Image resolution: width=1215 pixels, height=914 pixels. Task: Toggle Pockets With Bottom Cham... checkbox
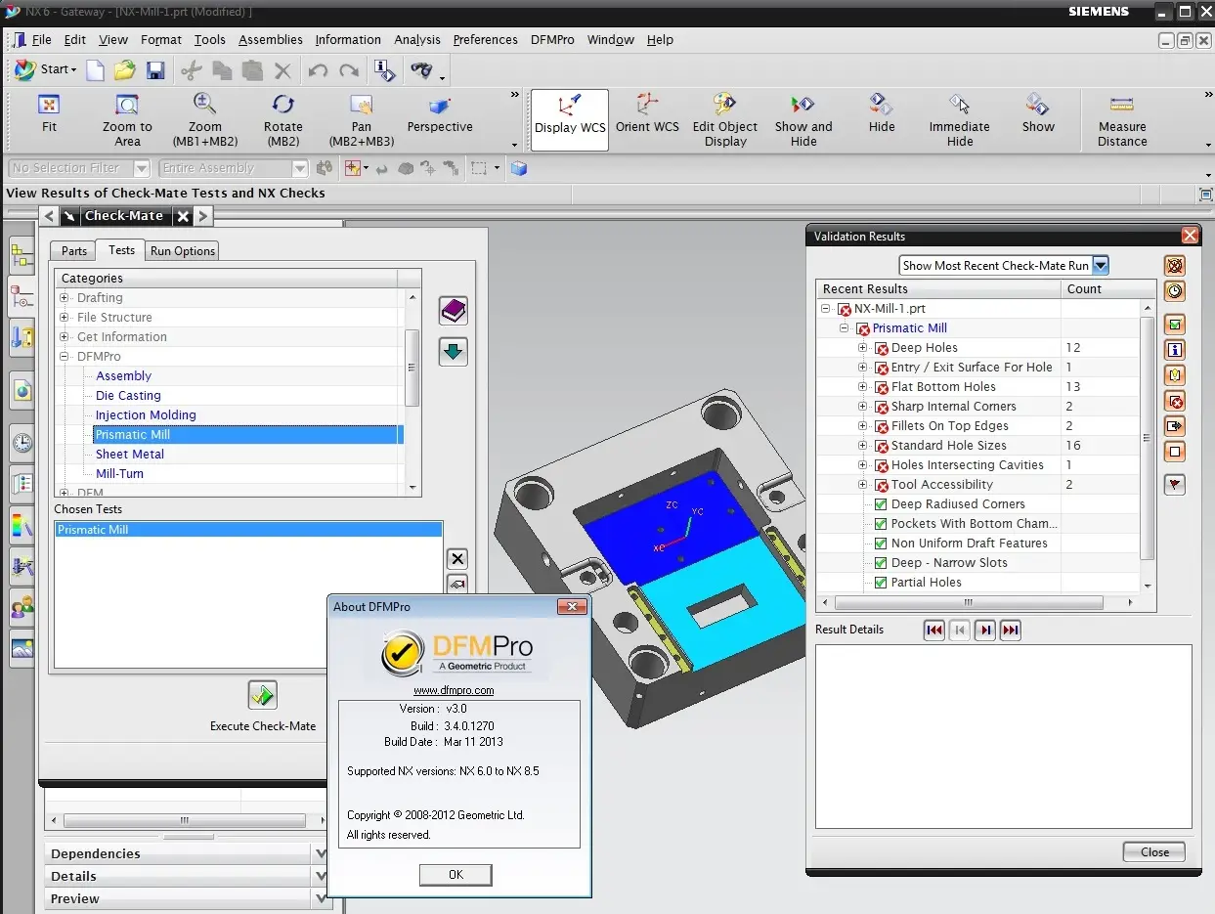click(x=881, y=524)
